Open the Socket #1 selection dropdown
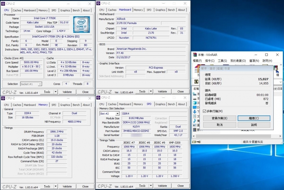Image resolution: width=284 pixels, height=190 pixels. 40,84
